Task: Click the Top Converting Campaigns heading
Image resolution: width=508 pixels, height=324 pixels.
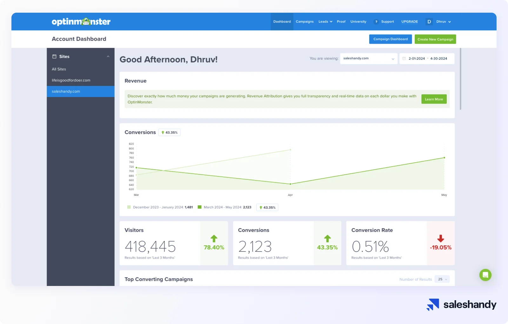Action: (x=159, y=279)
